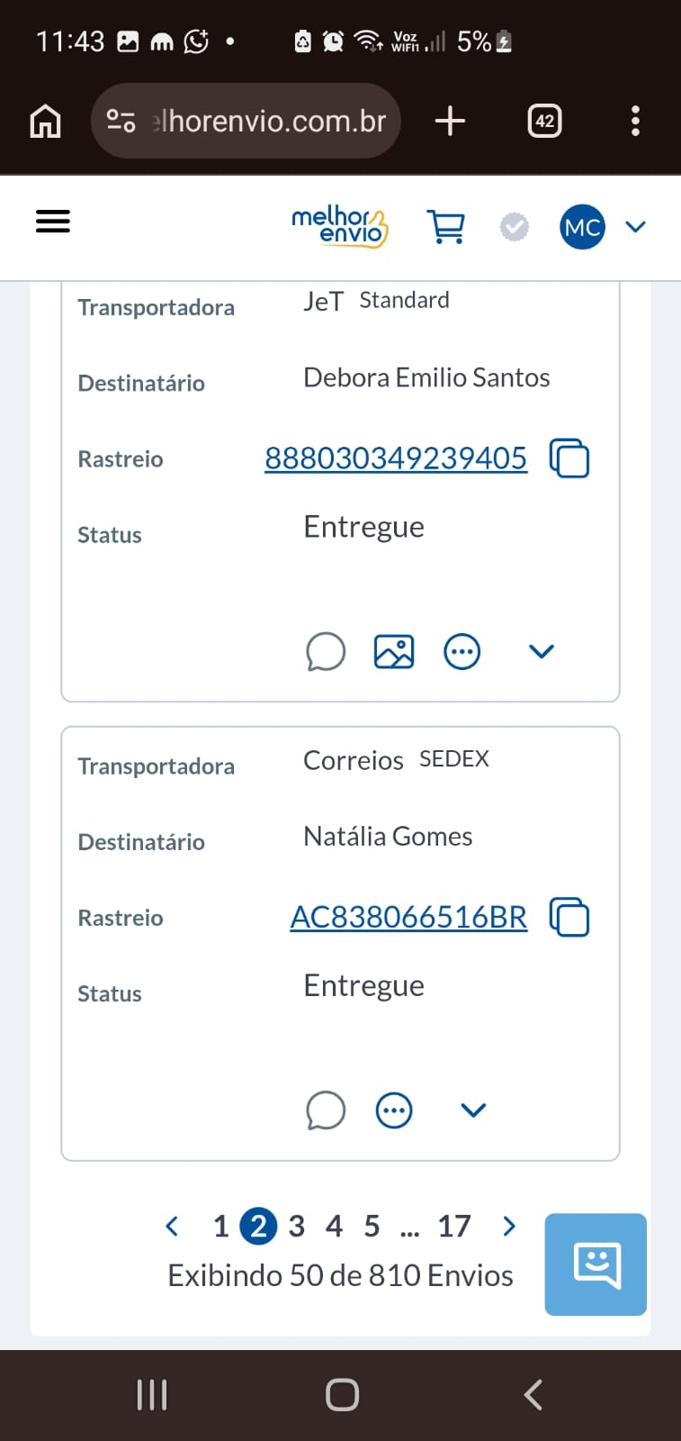Go to next page arrow
Screen dimensions: 681x1441
pyautogui.click(x=509, y=1226)
